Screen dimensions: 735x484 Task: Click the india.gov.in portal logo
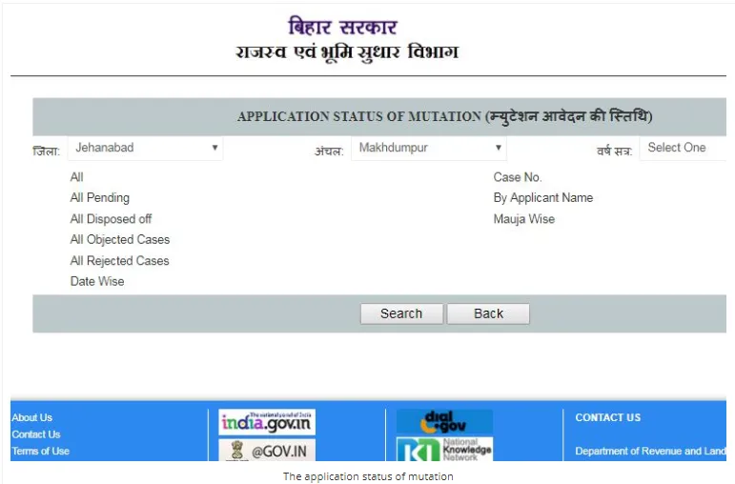tap(267, 422)
